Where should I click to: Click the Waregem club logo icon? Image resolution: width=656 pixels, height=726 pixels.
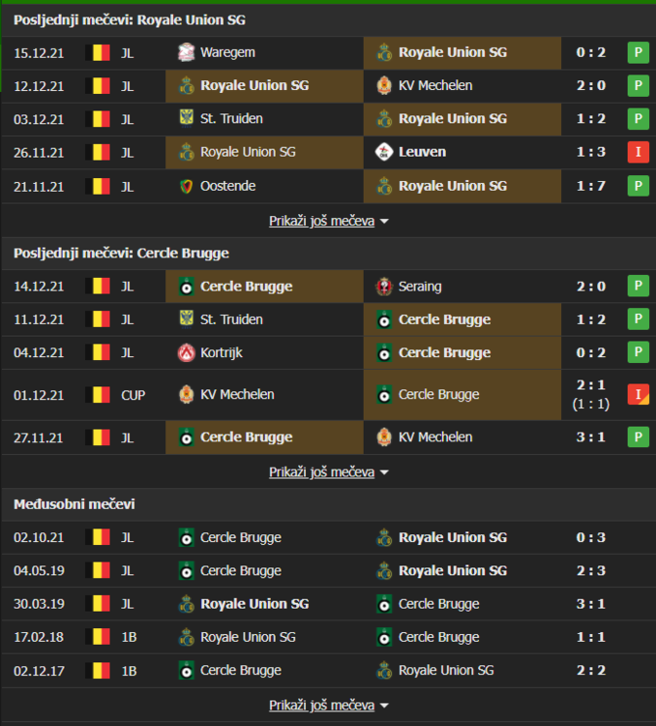pos(187,52)
